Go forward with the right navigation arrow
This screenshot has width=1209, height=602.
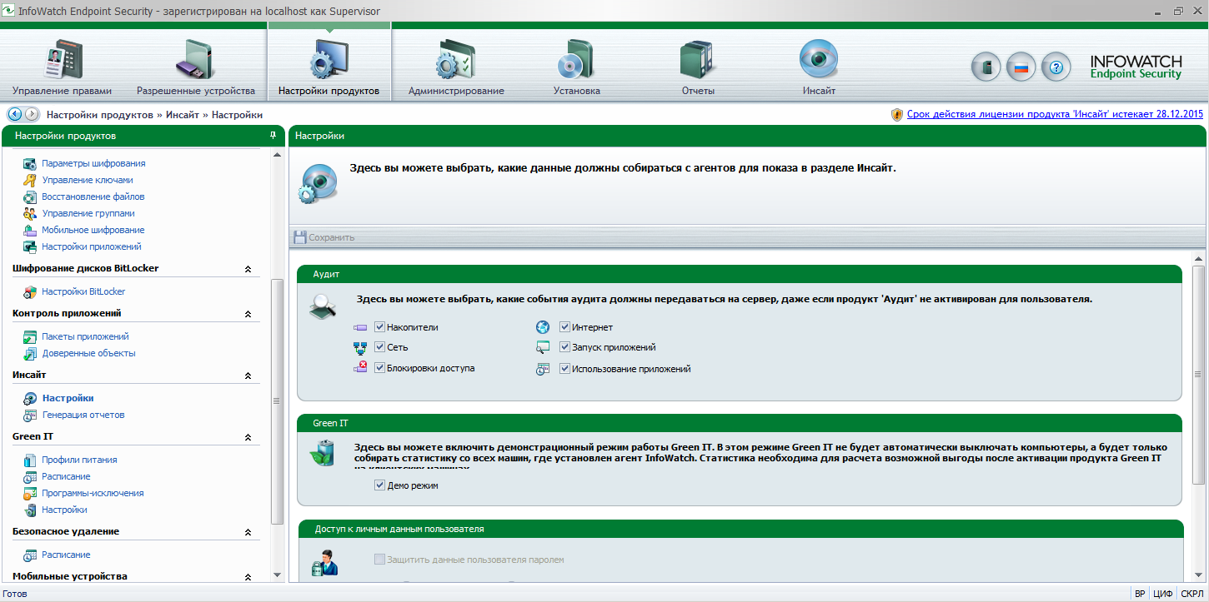click(x=32, y=115)
